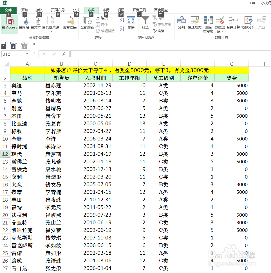271x273 pixels.
Task: Select cell containing 雷克萨斯
Action: (27, 245)
